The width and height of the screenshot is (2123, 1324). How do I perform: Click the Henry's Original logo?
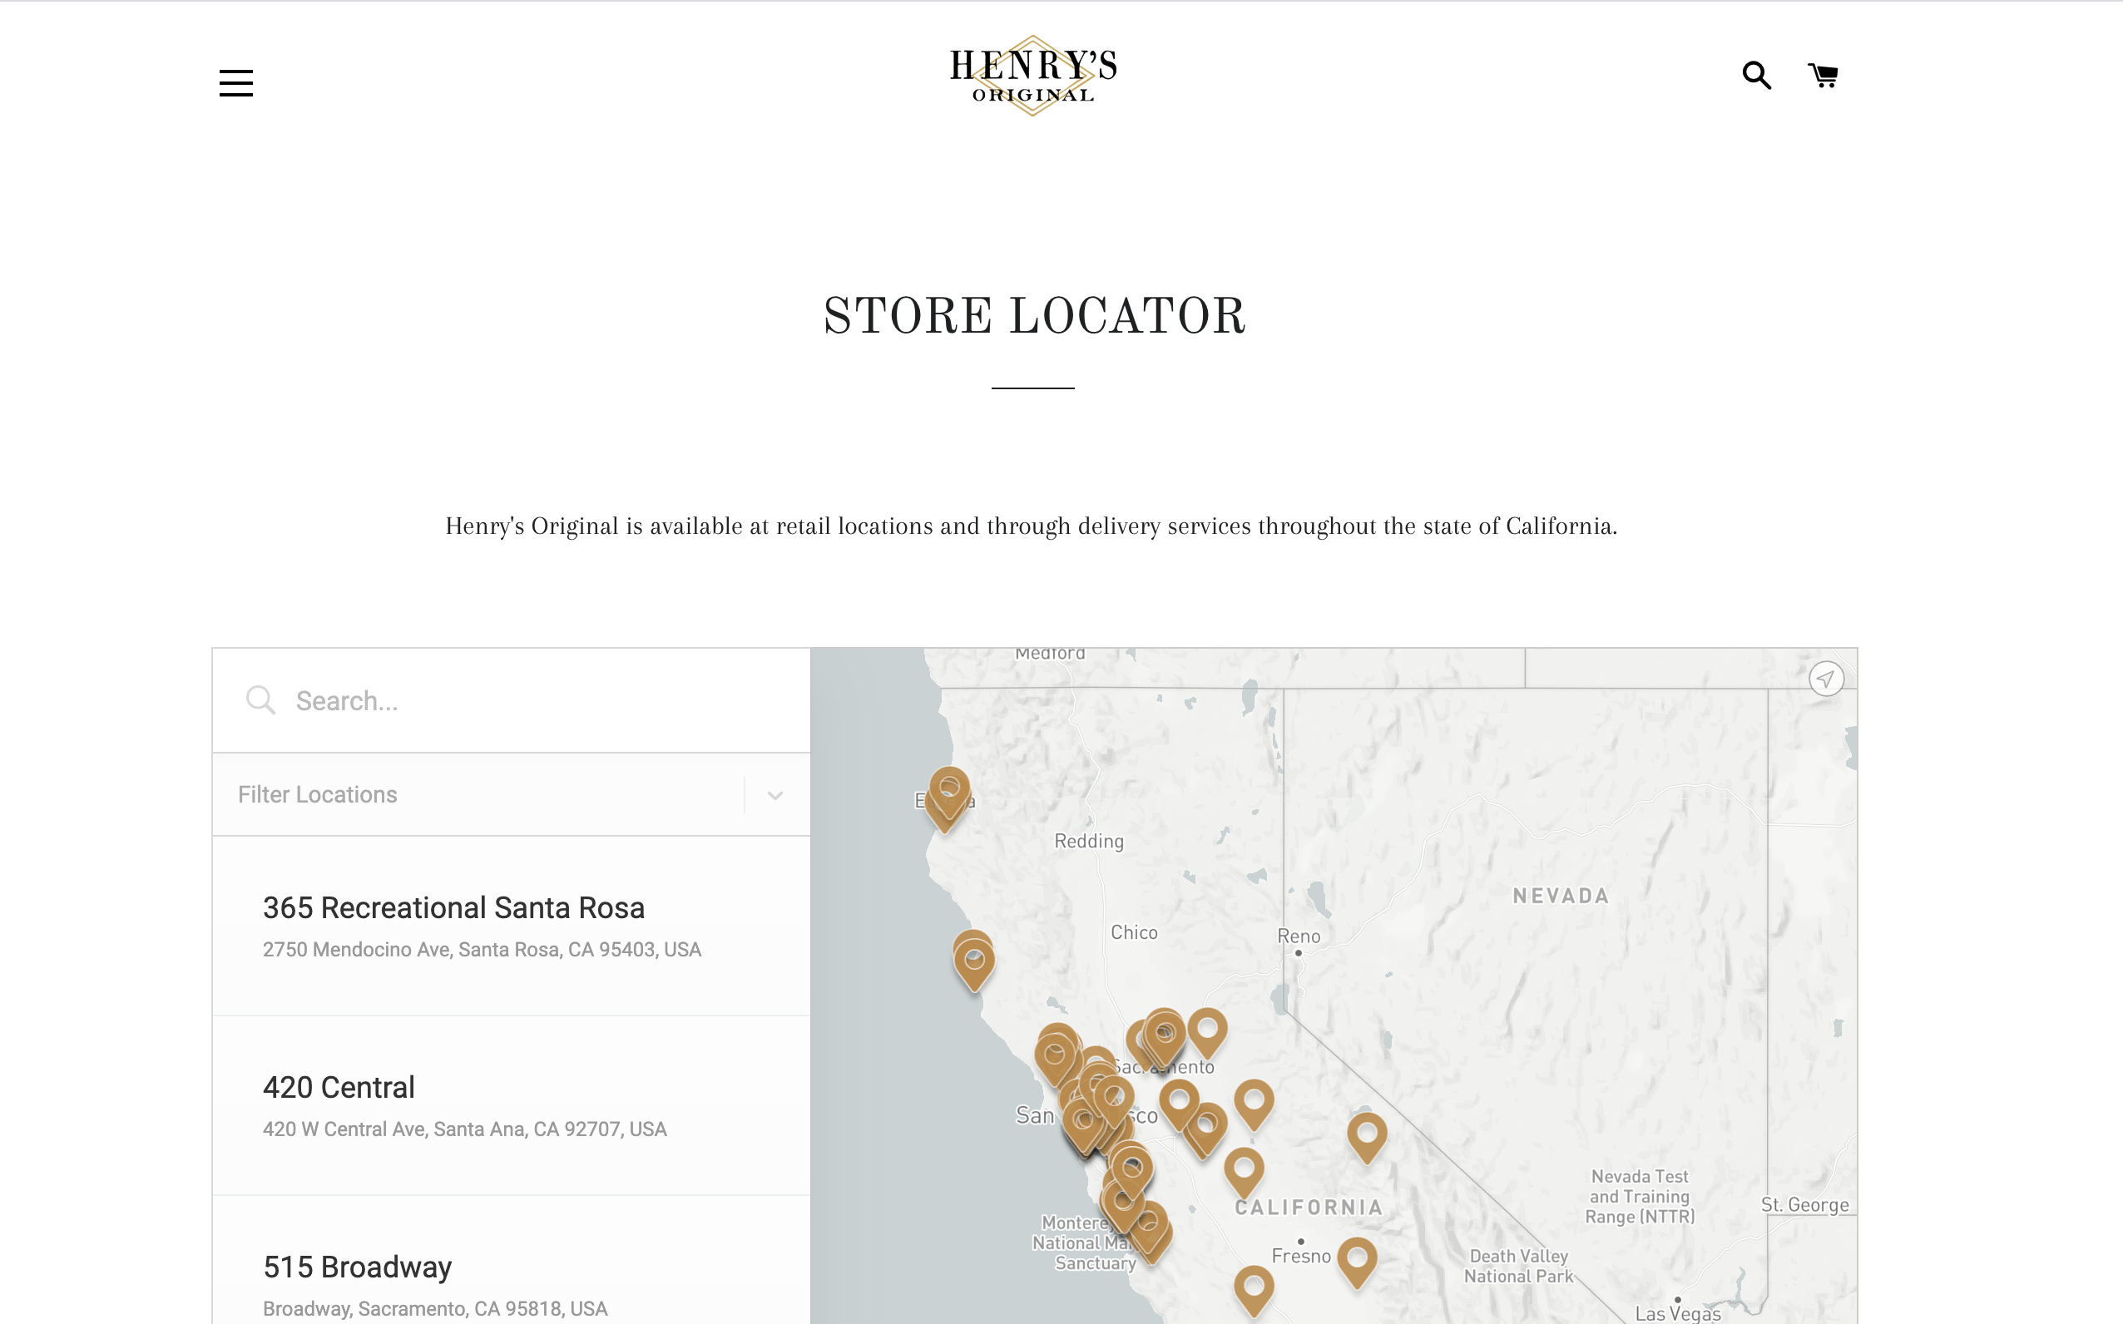(x=1032, y=77)
